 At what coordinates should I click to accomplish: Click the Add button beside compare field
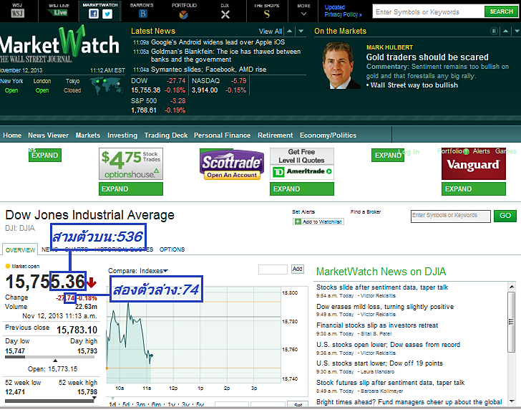coord(298,270)
